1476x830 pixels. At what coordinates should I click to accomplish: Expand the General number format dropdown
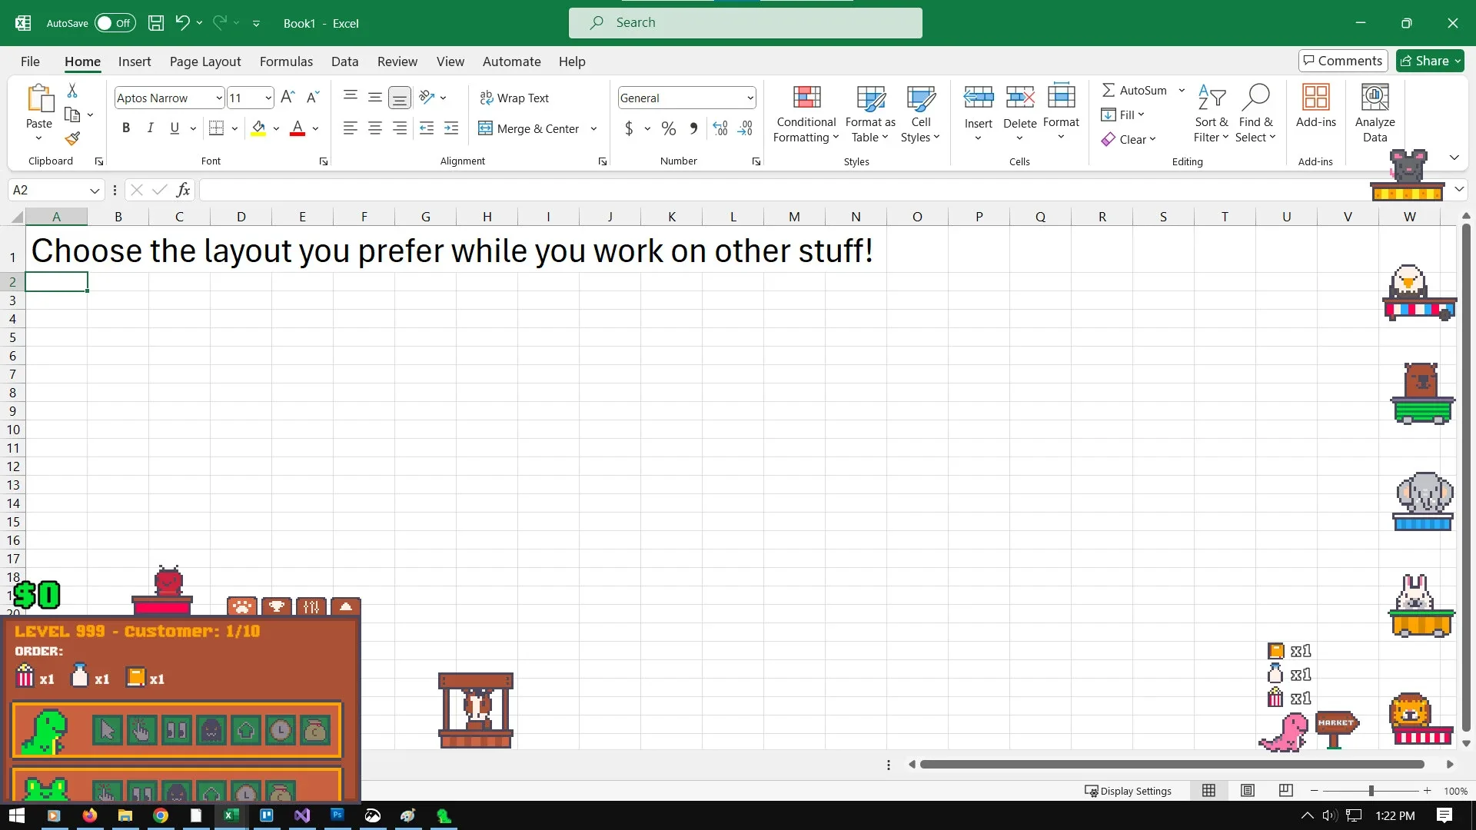(x=750, y=98)
